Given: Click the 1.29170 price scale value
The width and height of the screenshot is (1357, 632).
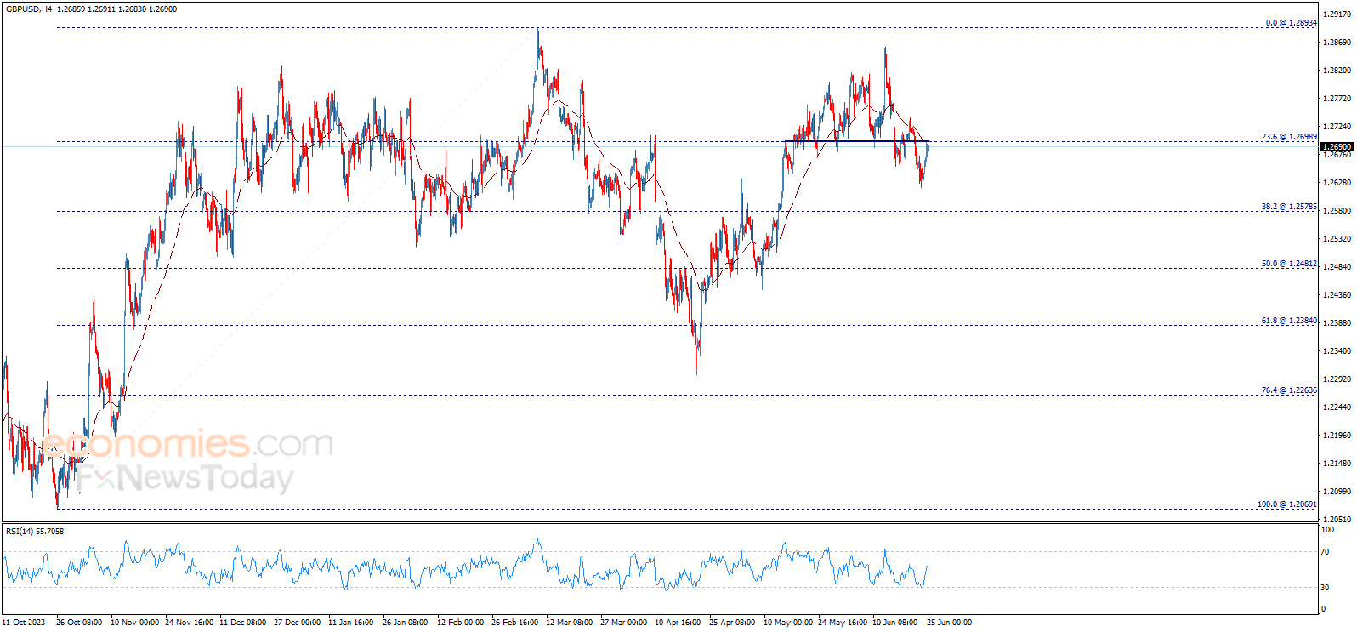Looking at the screenshot, I should click(1337, 14).
